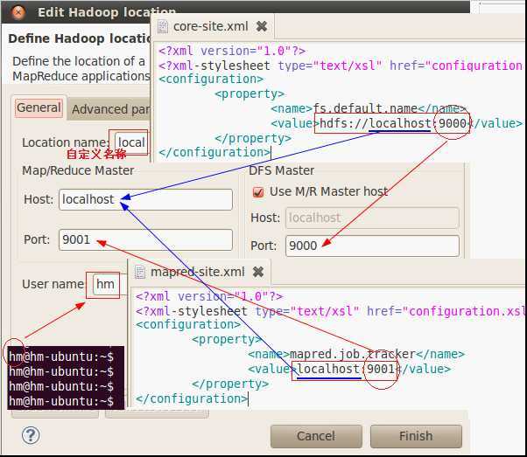The image size is (527, 457).
Task: Focus the Location name field
Action: pos(131,142)
